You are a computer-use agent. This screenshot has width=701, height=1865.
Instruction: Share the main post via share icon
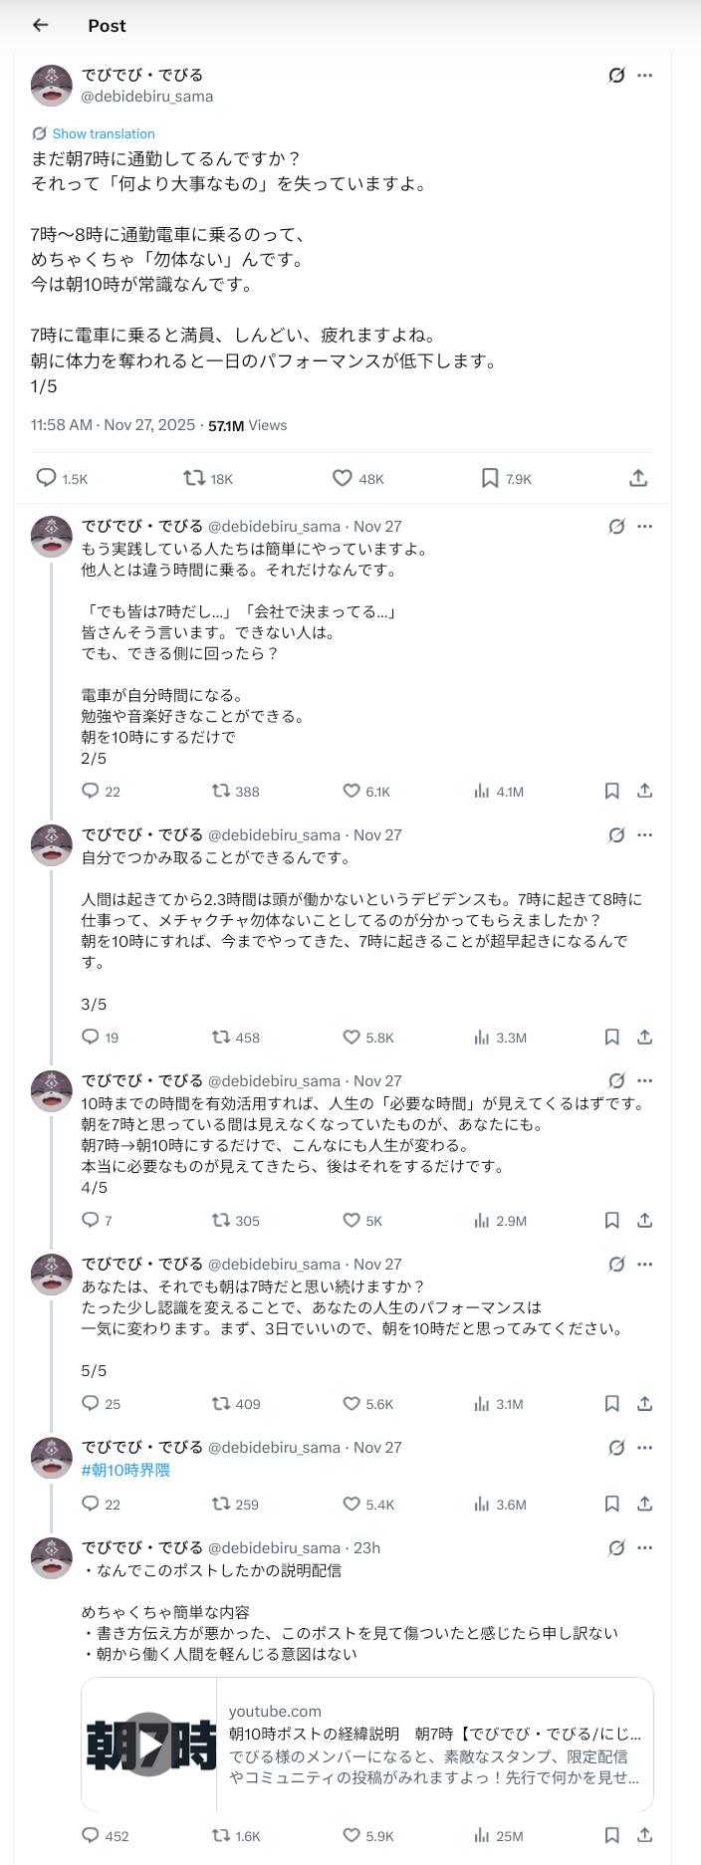(638, 478)
